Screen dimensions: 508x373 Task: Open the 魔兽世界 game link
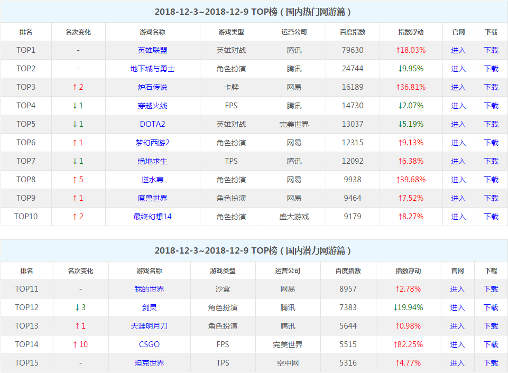(x=152, y=198)
